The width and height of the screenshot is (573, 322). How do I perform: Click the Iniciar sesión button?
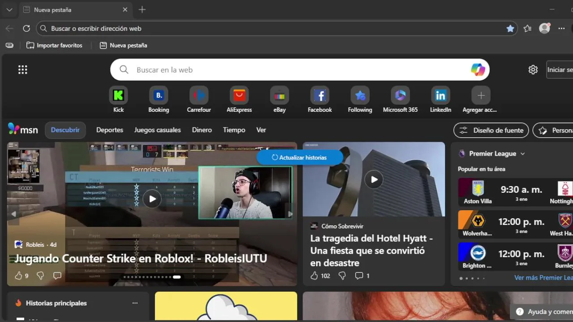560,70
